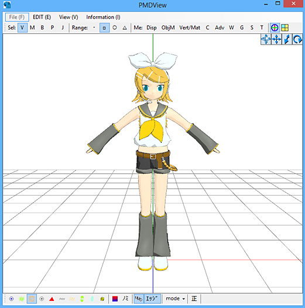This screenshot has width=305, height=308.
Task: Toggle J joint selection mode
Action: point(63,28)
